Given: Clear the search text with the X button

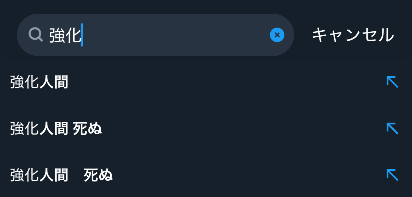Looking at the screenshot, I should 277,35.
